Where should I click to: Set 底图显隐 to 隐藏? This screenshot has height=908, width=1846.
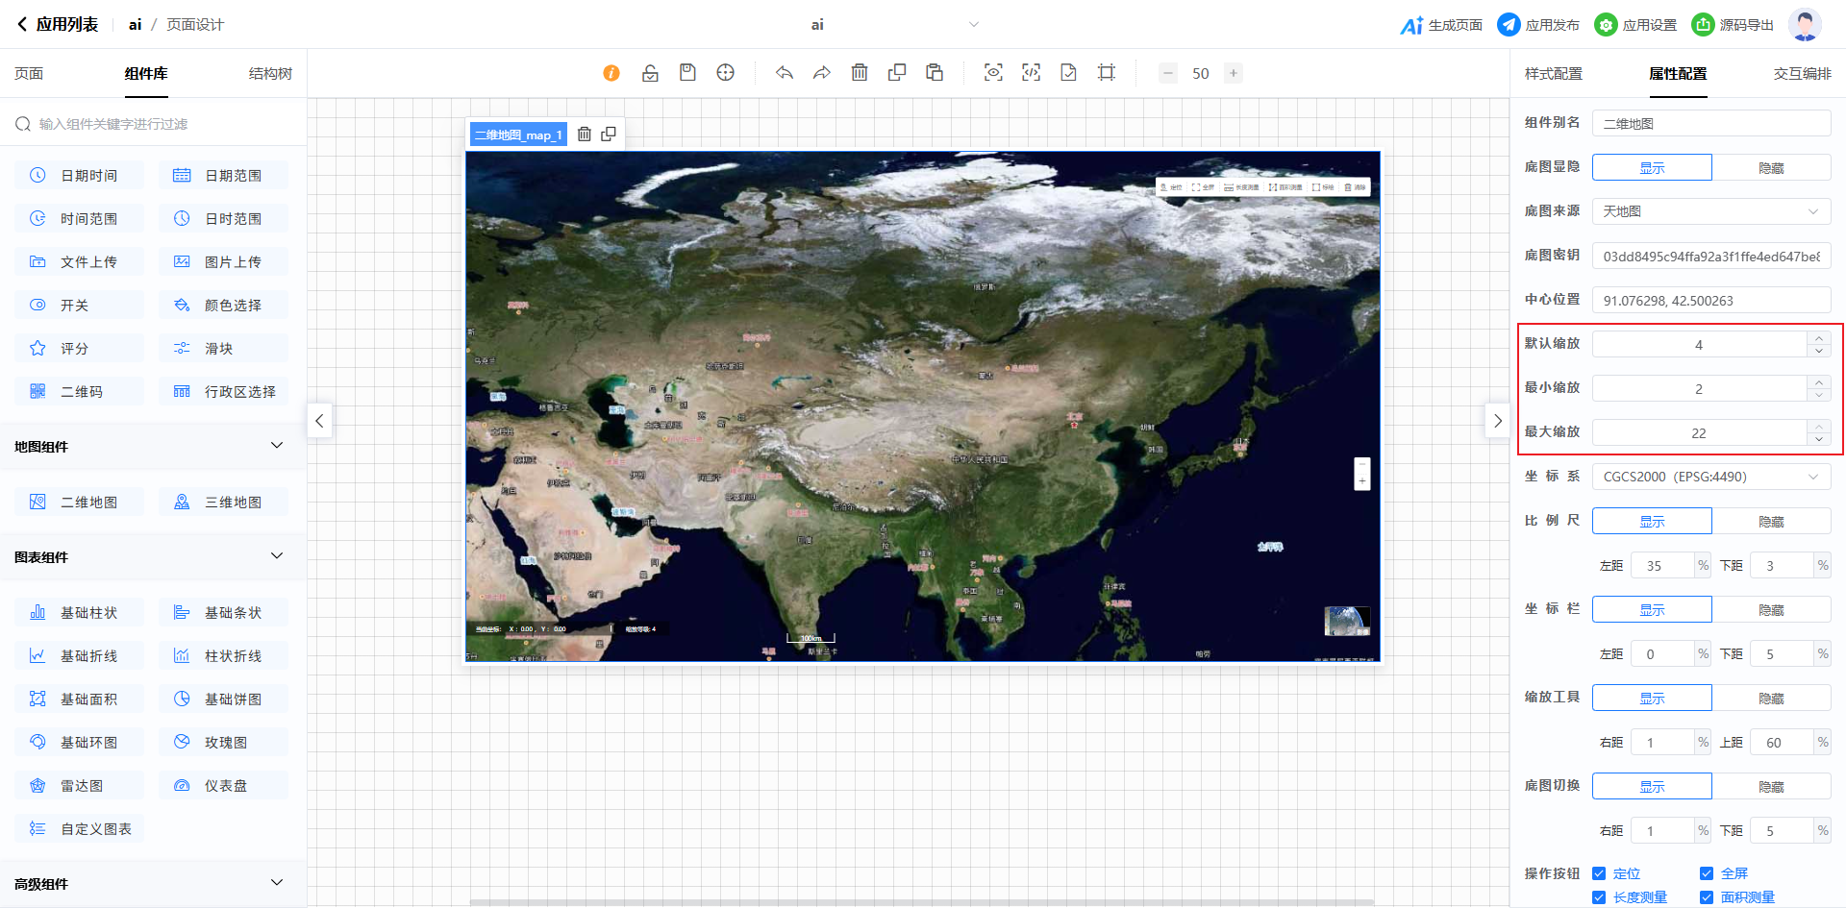[x=1771, y=168]
